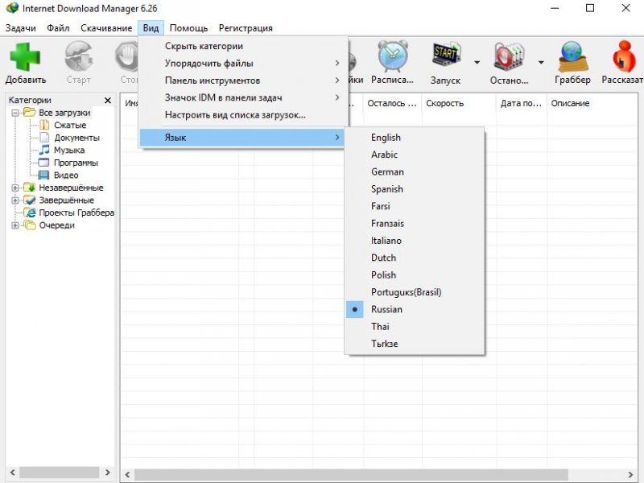Click the Незавершённые folder icon
The height and width of the screenshot is (483, 644).
[29, 188]
